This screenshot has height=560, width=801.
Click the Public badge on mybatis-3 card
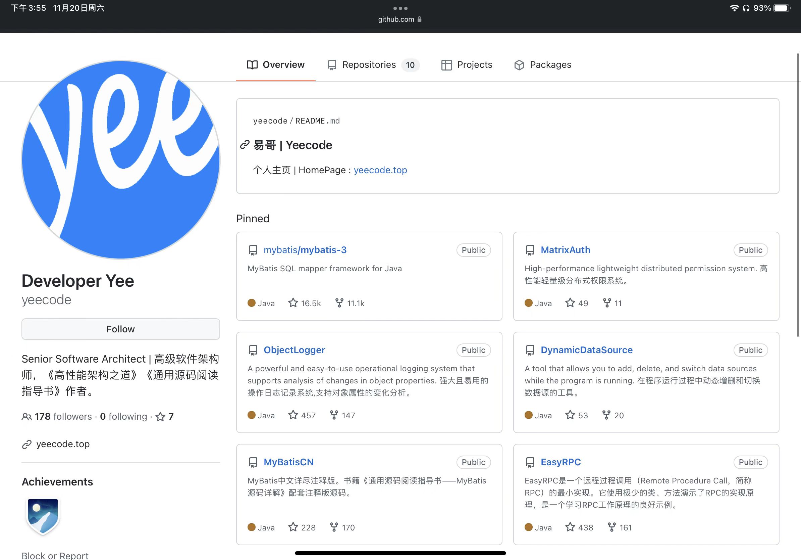pos(473,250)
